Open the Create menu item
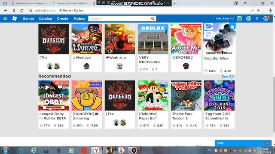This screenshot has width=275, height=154. (x=62, y=18)
